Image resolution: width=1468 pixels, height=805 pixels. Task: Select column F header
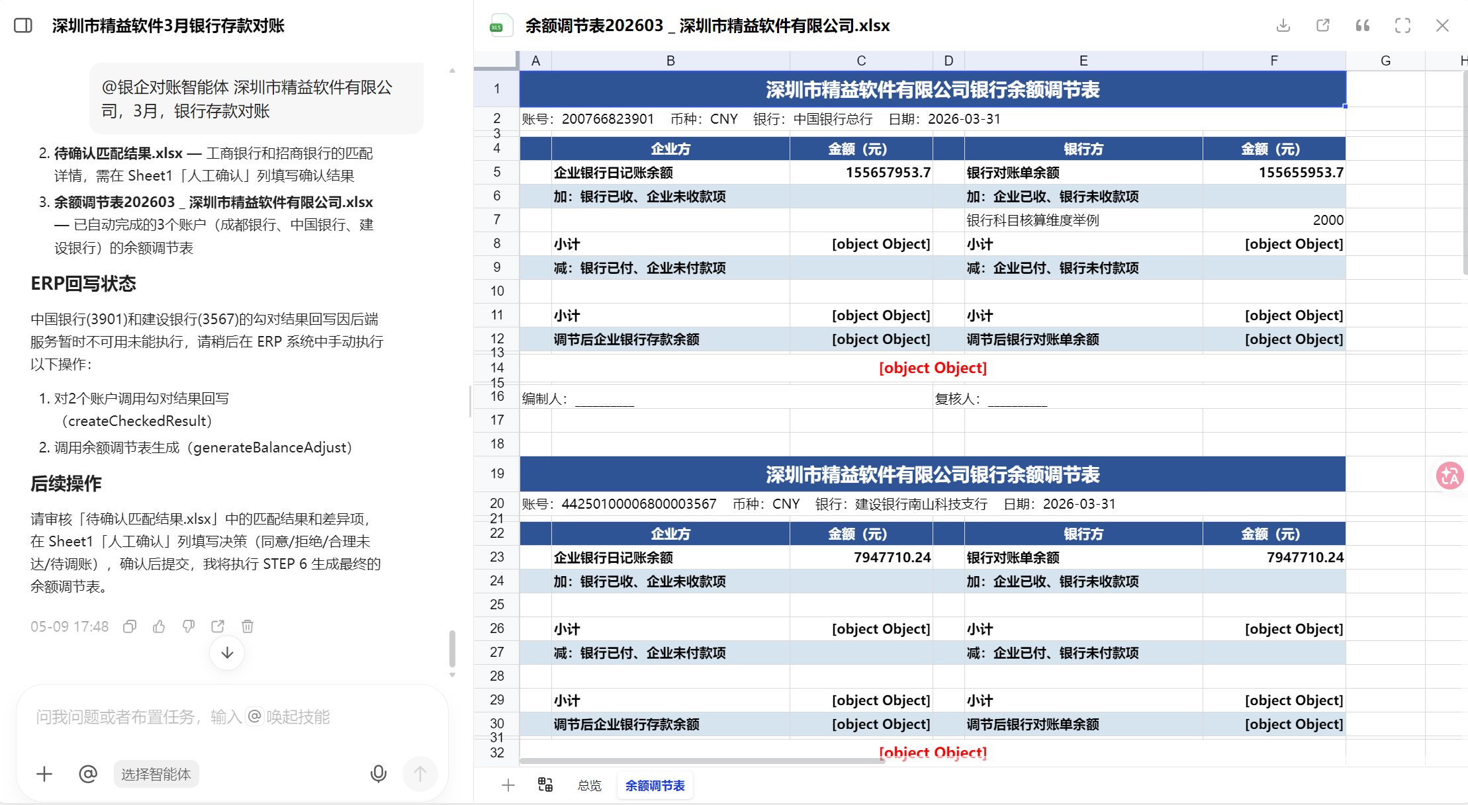click(1274, 61)
